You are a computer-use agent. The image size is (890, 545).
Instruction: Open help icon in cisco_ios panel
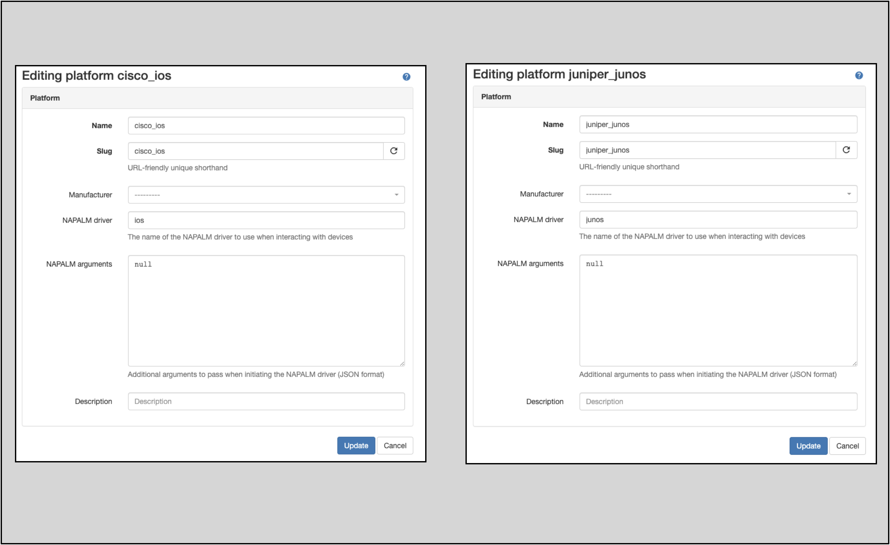point(406,77)
